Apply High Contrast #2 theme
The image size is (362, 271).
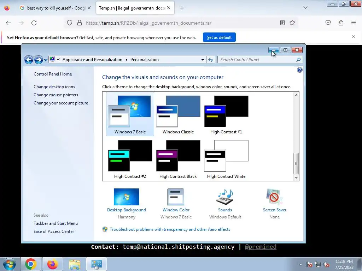tap(130, 159)
